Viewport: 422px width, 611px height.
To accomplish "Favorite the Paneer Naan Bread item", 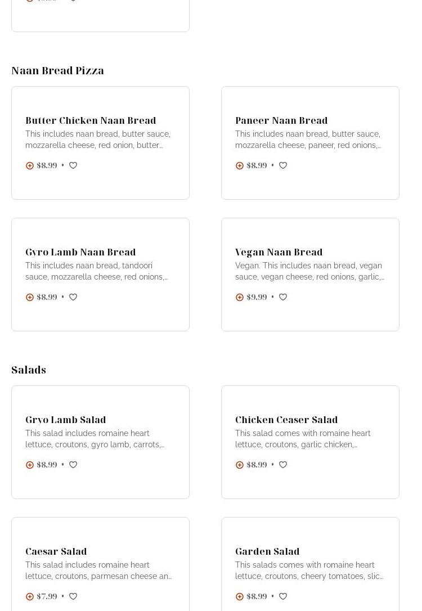I will click(x=283, y=165).
